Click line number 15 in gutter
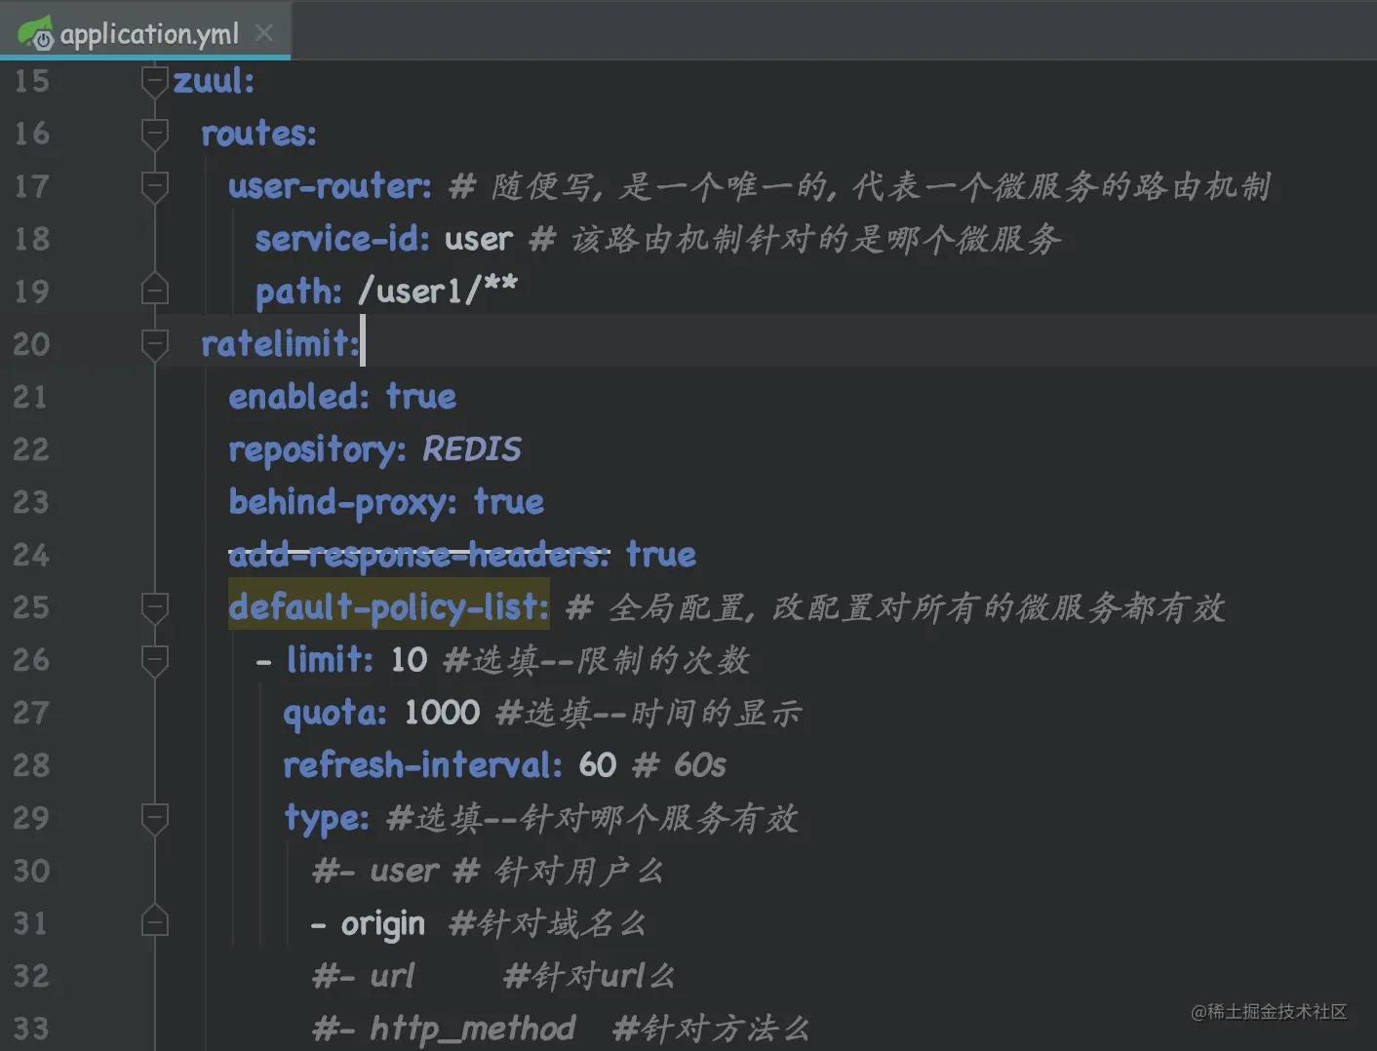 (x=31, y=81)
